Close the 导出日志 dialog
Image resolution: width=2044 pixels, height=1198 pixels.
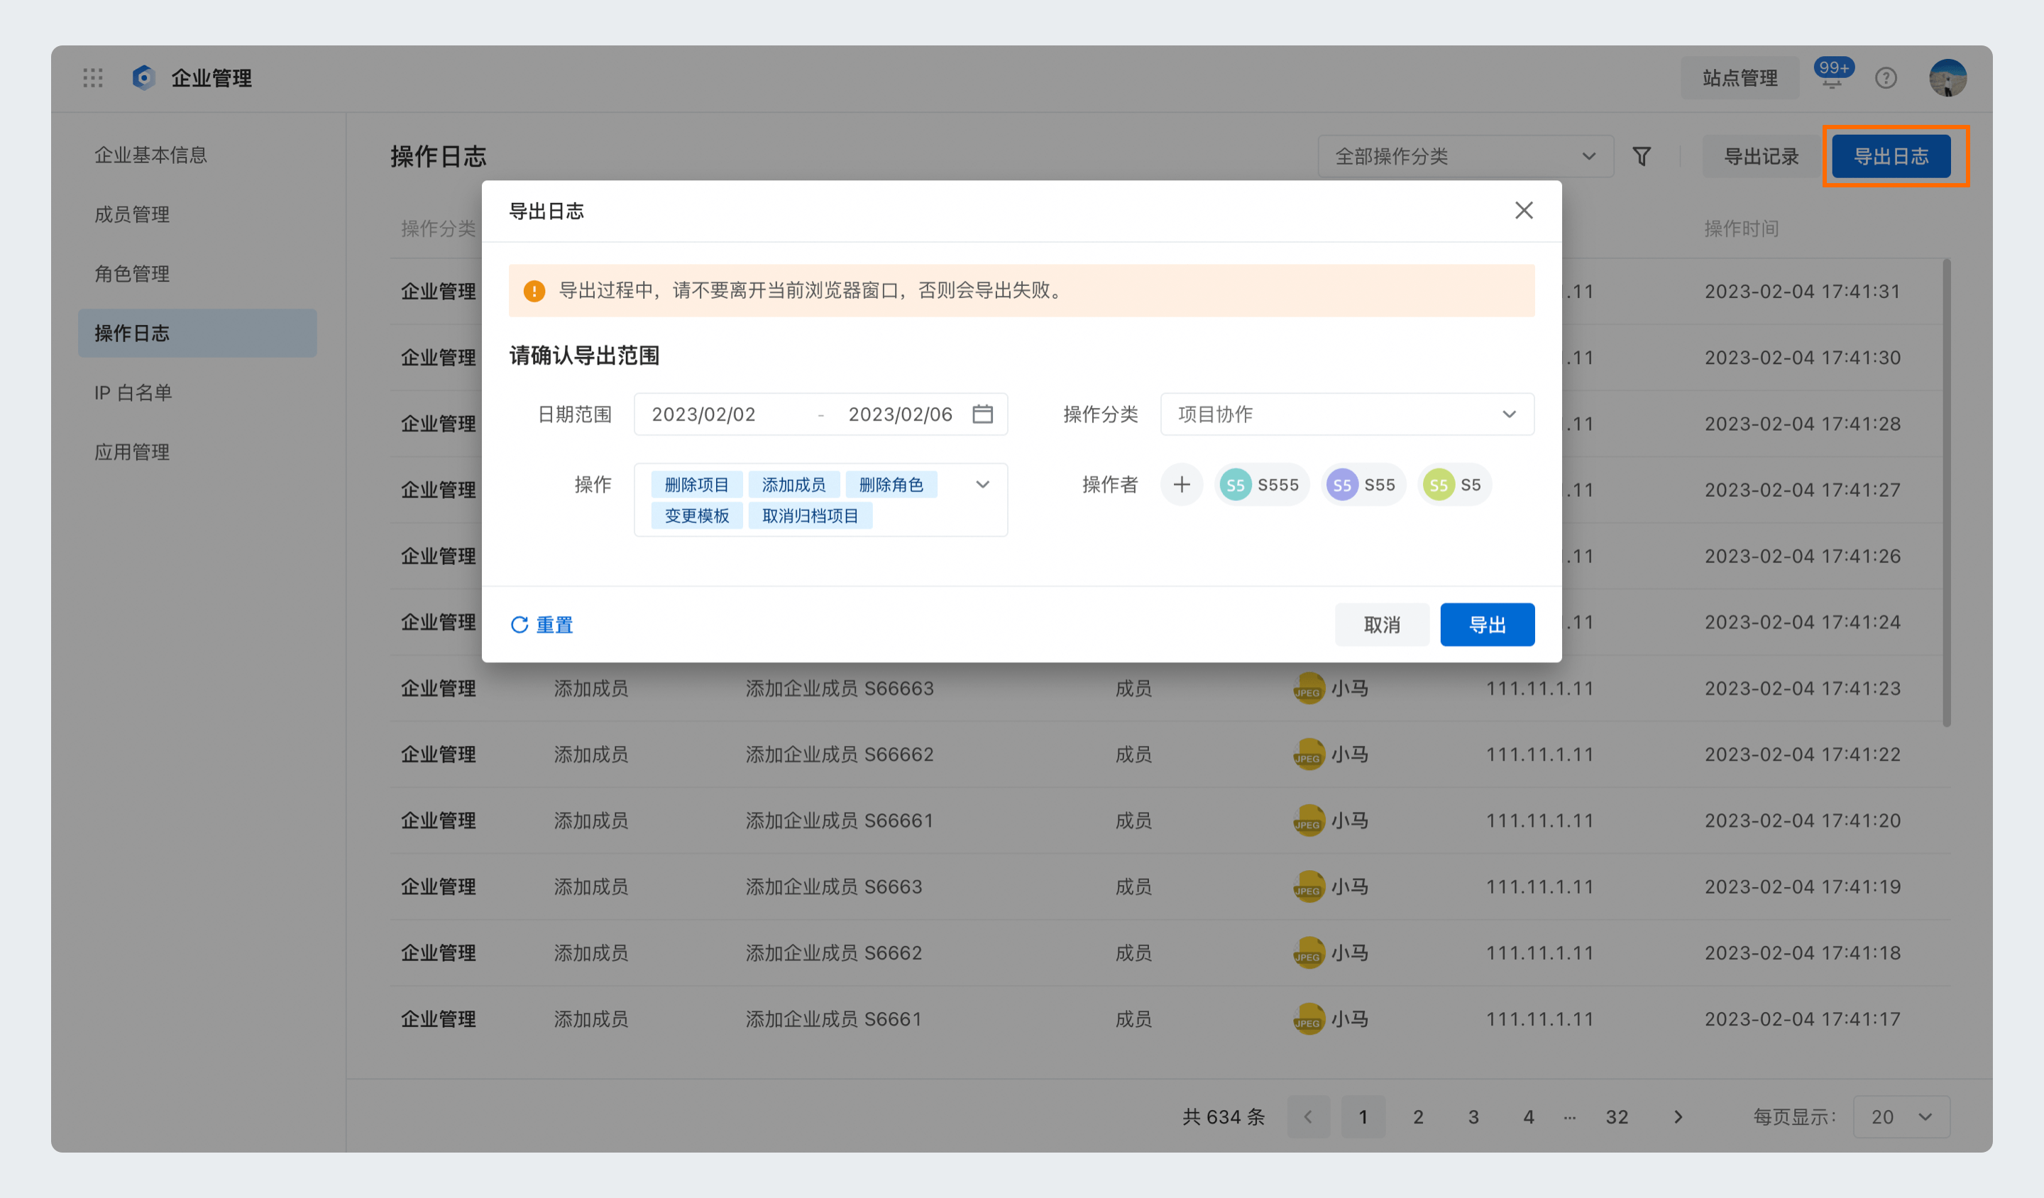(x=1523, y=211)
